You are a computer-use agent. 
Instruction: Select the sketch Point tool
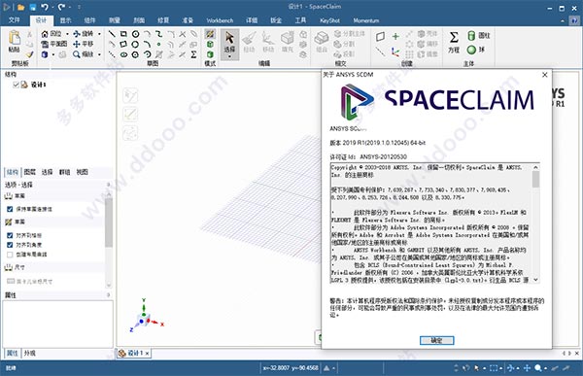(159, 44)
